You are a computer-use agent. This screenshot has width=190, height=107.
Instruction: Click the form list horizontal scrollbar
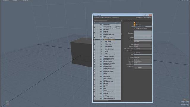tap(101, 101)
